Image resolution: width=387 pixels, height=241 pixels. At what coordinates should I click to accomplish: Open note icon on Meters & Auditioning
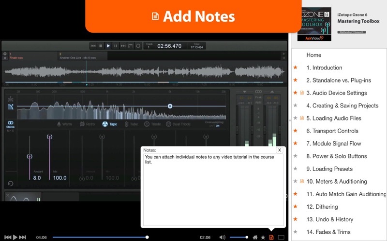click(301, 181)
